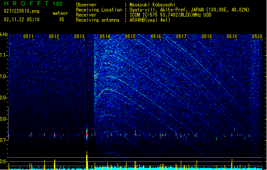Click the 0516 time marker
267x170 pixels.
(156, 37)
